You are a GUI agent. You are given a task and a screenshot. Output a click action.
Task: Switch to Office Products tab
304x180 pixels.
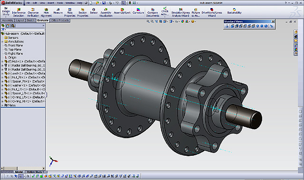[60, 20]
